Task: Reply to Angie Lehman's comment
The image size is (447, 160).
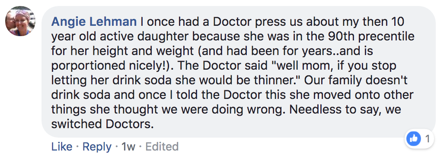Action: pos(97,147)
